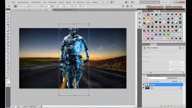This screenshot has height=108, width=192.
Task: Select the 3D Object Rotate tool
Action: coord(8,67)
